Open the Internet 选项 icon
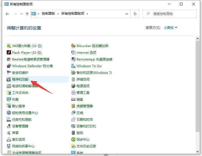The height and width of the screenshot is (156, 202). click(73, 52)
